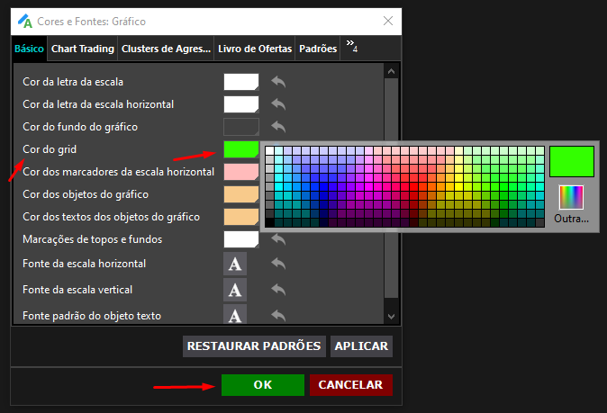This screenshot has width=607, height=413.
Task: Reset 'Fonte da escala horizontal' font
Action: [278, 264]
